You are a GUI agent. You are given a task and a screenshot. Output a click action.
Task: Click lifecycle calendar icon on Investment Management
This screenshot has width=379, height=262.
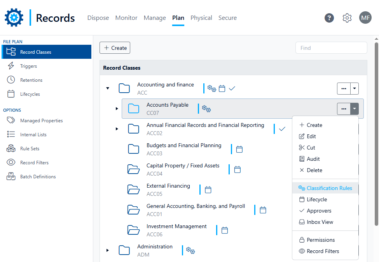click(x=225, y=230)
